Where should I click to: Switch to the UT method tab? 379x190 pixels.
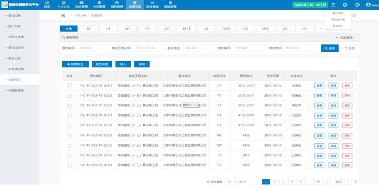(108, 29)
